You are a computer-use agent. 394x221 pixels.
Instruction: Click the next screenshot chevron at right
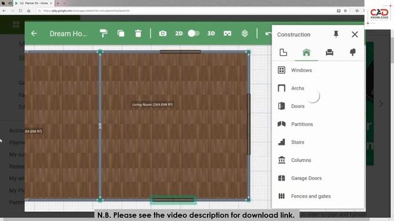[381, 104]
